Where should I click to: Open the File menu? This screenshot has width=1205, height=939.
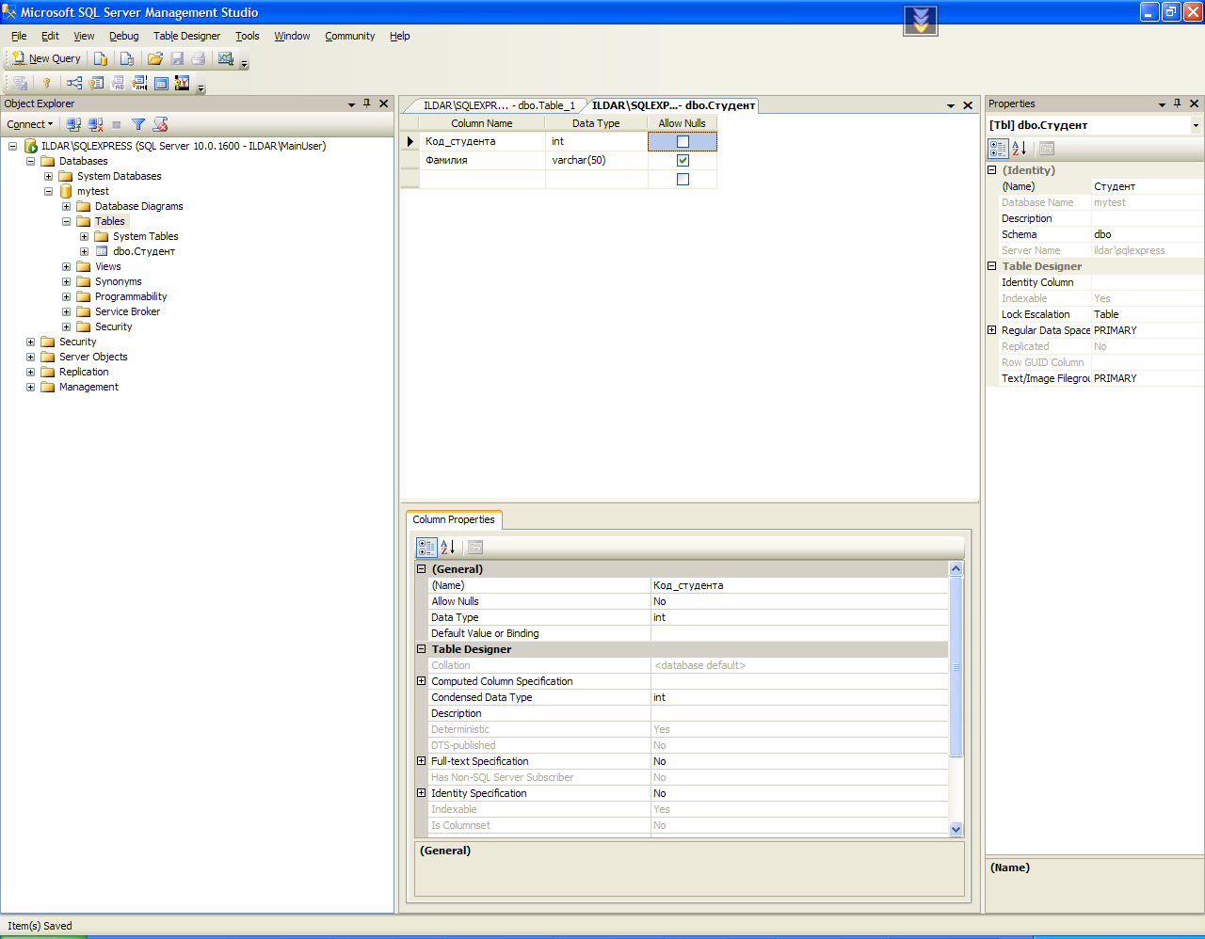click(19, 36)
